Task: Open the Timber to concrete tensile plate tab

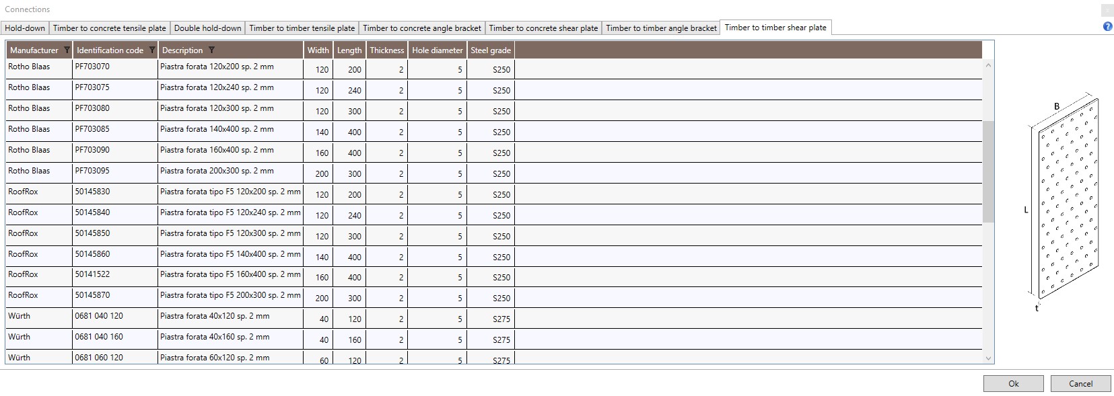Action: [x=109, y=28]
